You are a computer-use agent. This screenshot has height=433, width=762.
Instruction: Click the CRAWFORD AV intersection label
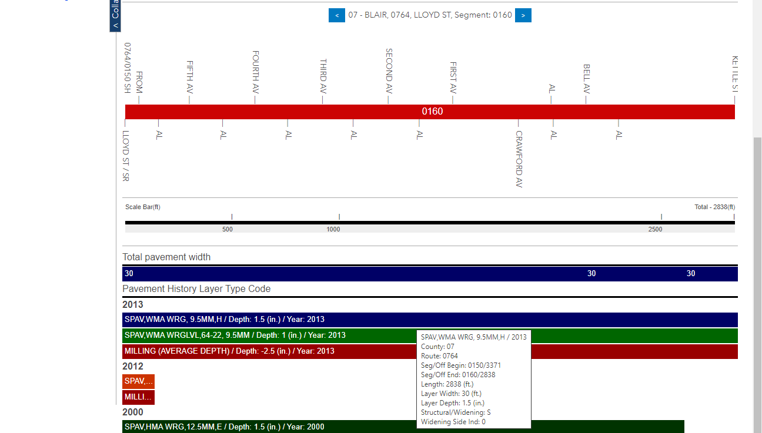click(519, 157)
